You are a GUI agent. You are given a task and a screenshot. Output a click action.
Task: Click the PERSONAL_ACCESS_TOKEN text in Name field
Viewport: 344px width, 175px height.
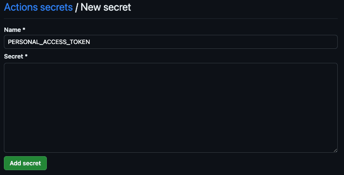point(49,42)
